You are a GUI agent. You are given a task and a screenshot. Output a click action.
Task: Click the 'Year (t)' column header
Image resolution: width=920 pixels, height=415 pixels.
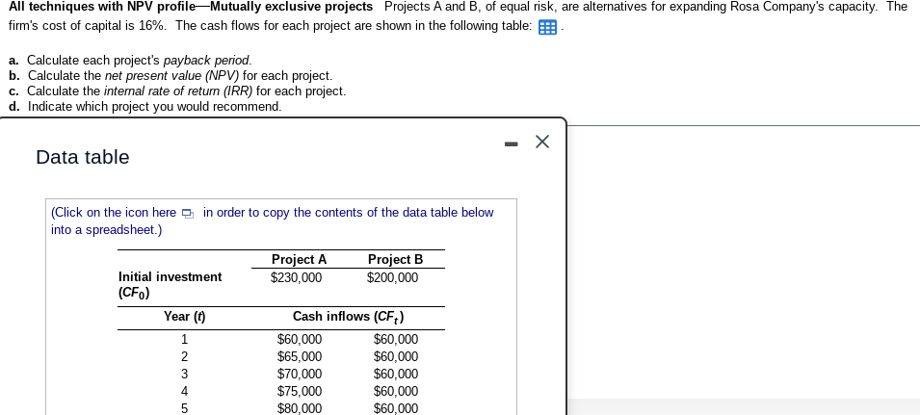(184, 317)
